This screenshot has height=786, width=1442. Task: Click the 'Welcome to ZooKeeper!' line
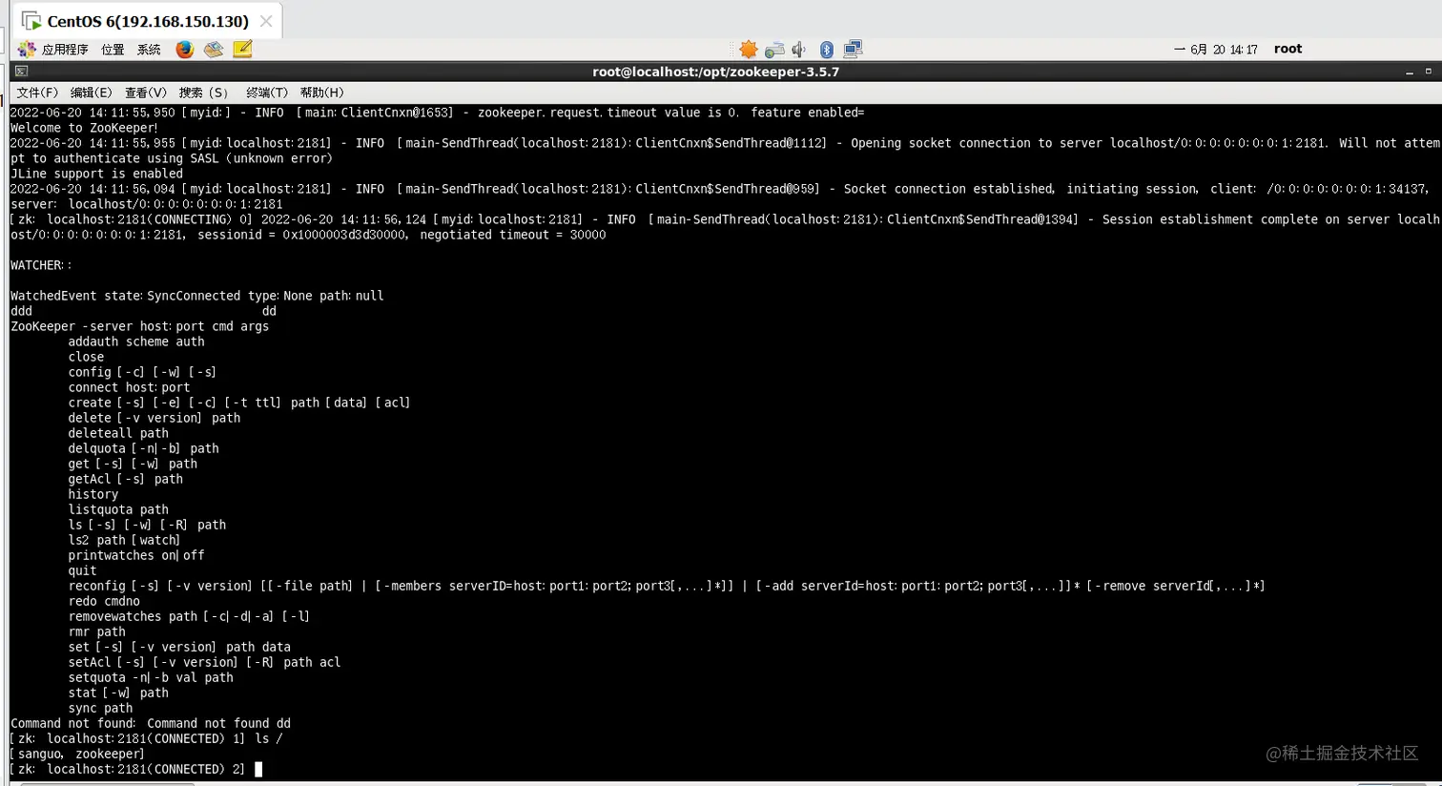pos(84,128)
